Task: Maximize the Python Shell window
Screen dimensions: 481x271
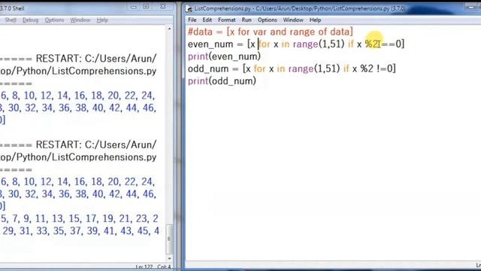Action: pos(146,7)
